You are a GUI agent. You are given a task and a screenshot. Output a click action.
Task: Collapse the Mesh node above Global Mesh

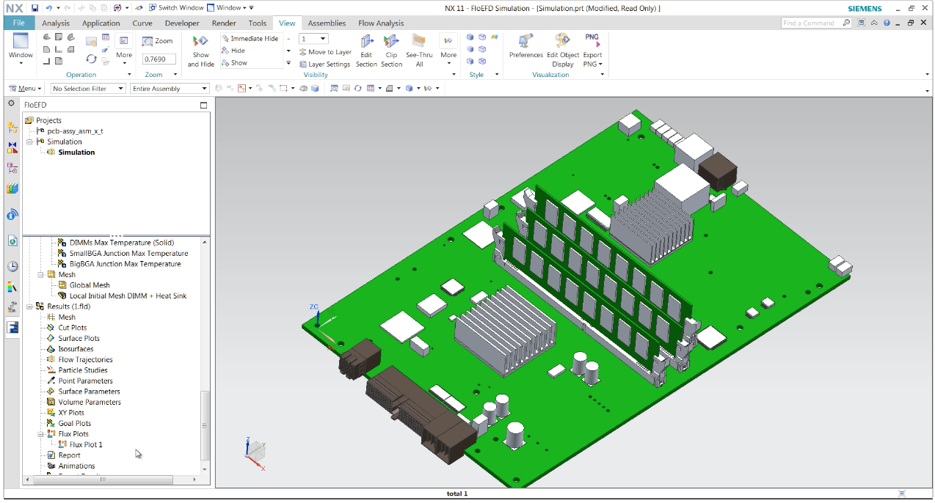(41, 275)
